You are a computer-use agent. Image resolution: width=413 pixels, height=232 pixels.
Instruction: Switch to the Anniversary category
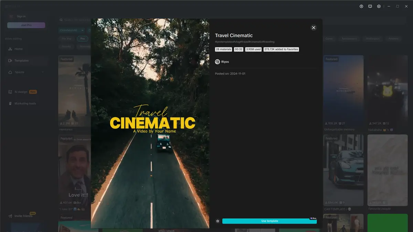point(349,38)
